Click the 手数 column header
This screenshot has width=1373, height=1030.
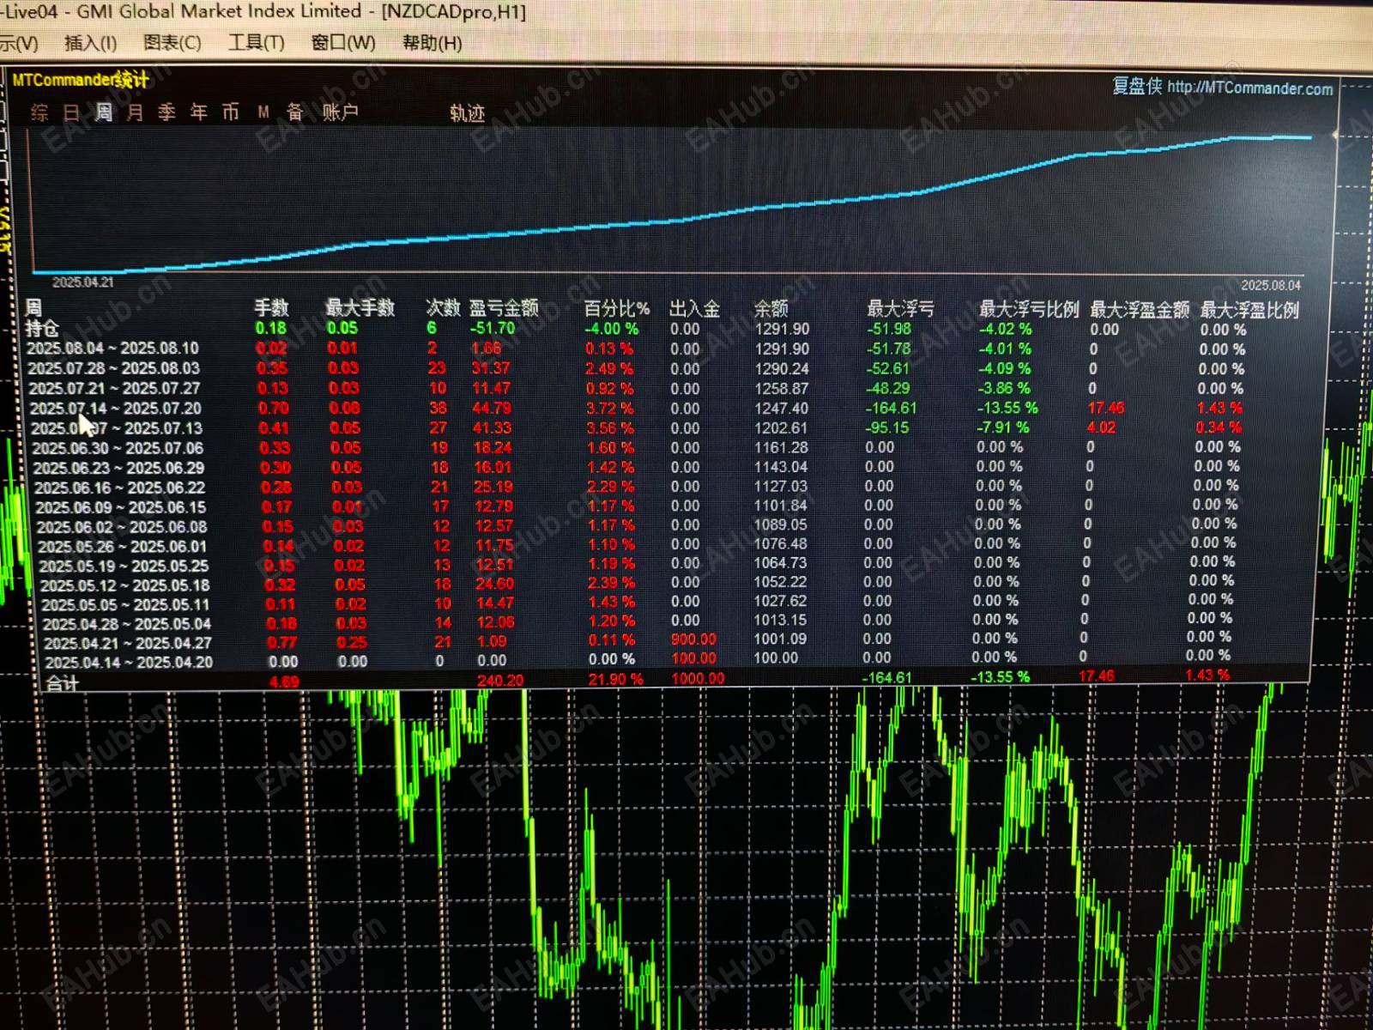(271, 308)
